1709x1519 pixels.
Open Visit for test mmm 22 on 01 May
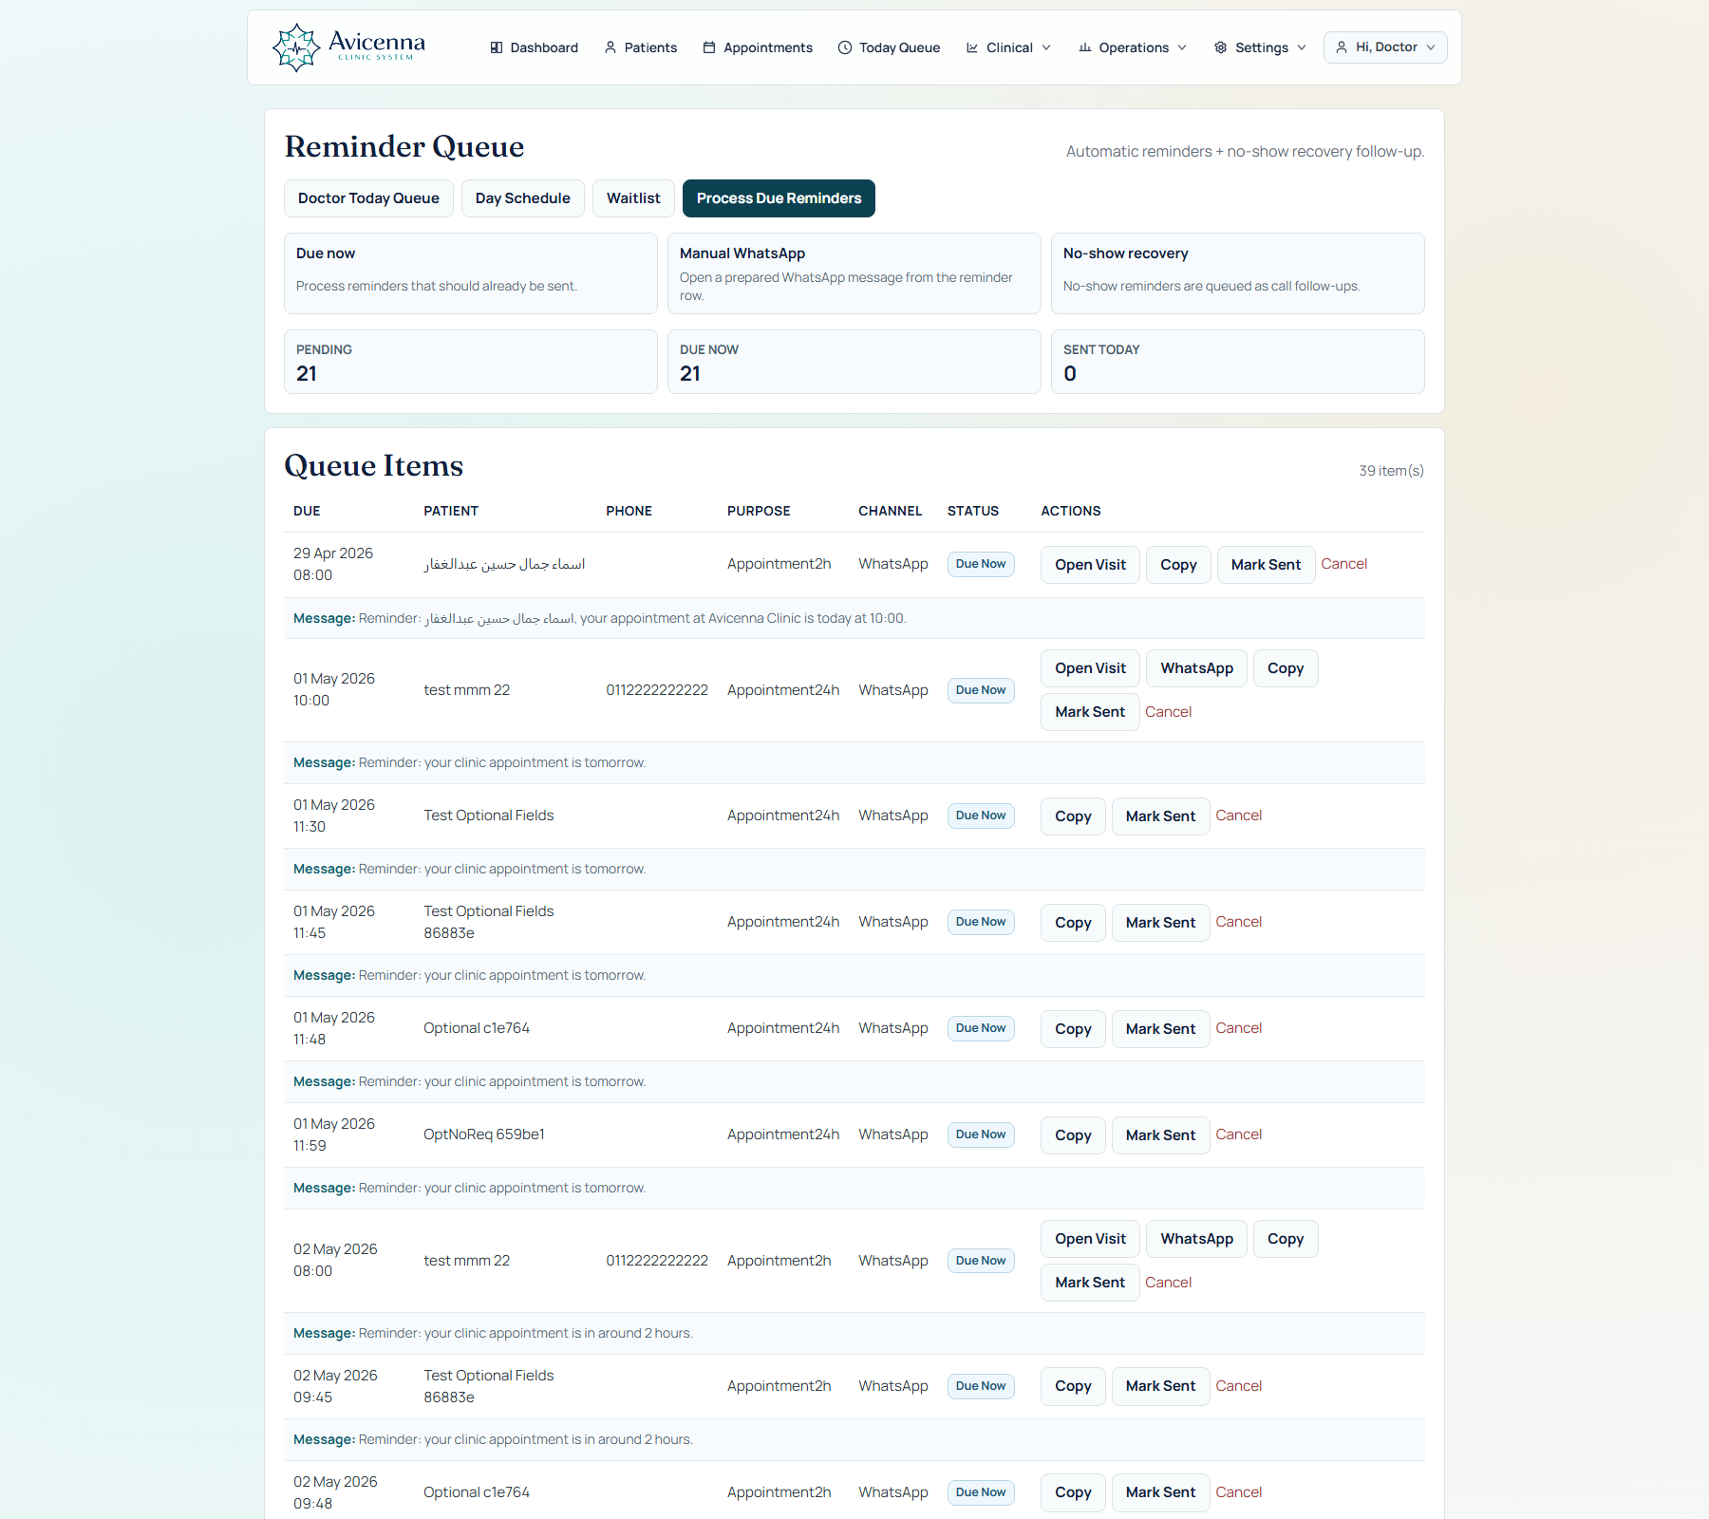click(x=1090, y=668)
